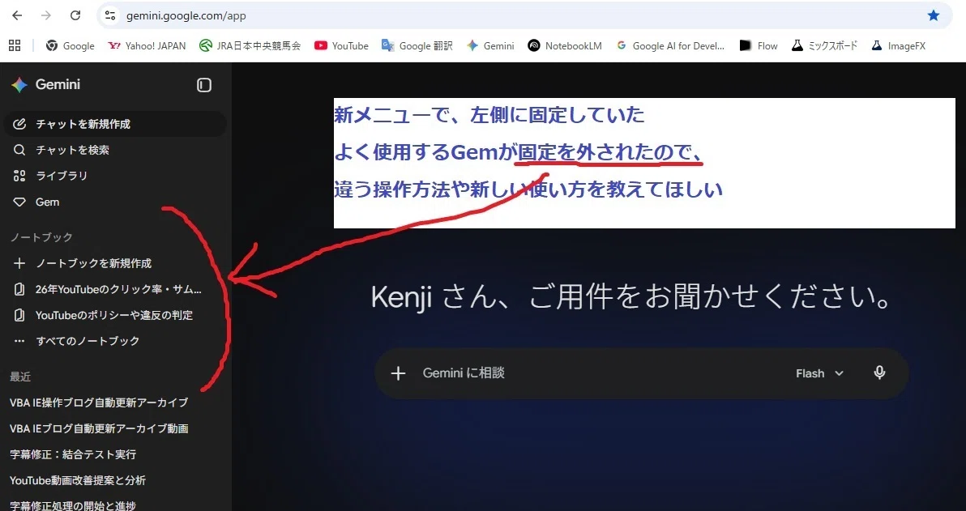Screen dimensions: 966x511
Task: Open the NotebookLM bookmark
Action: [564, 45]
